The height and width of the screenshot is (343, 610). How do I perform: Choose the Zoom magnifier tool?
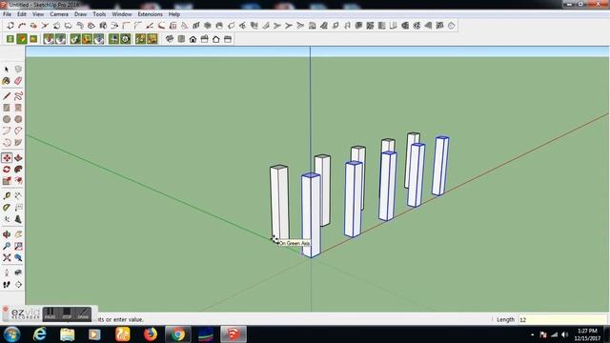[7, 246]
